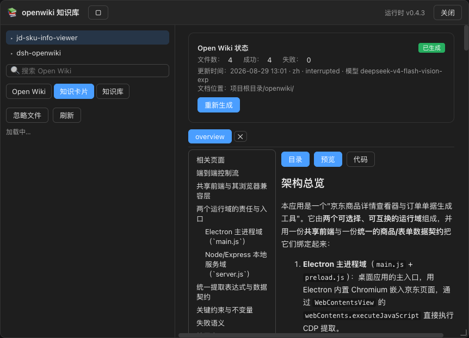This screenshot has width=469, height=338.
Task: Click the 文档位置 path text
Action: (x=245, y=89)
